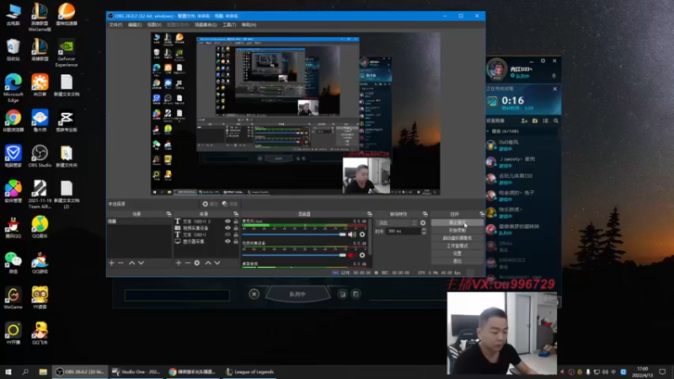This screenshot has width=674, height=379.
Task: Toggle lock on 文本 (GDI+) 2 source
Action: pos(236,222)
